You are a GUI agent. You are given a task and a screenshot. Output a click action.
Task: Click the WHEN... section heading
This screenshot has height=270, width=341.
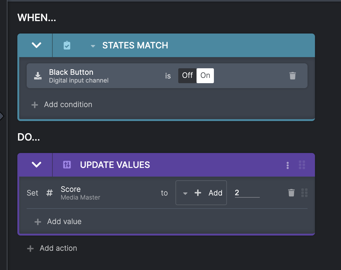click(x=37, y=18)
